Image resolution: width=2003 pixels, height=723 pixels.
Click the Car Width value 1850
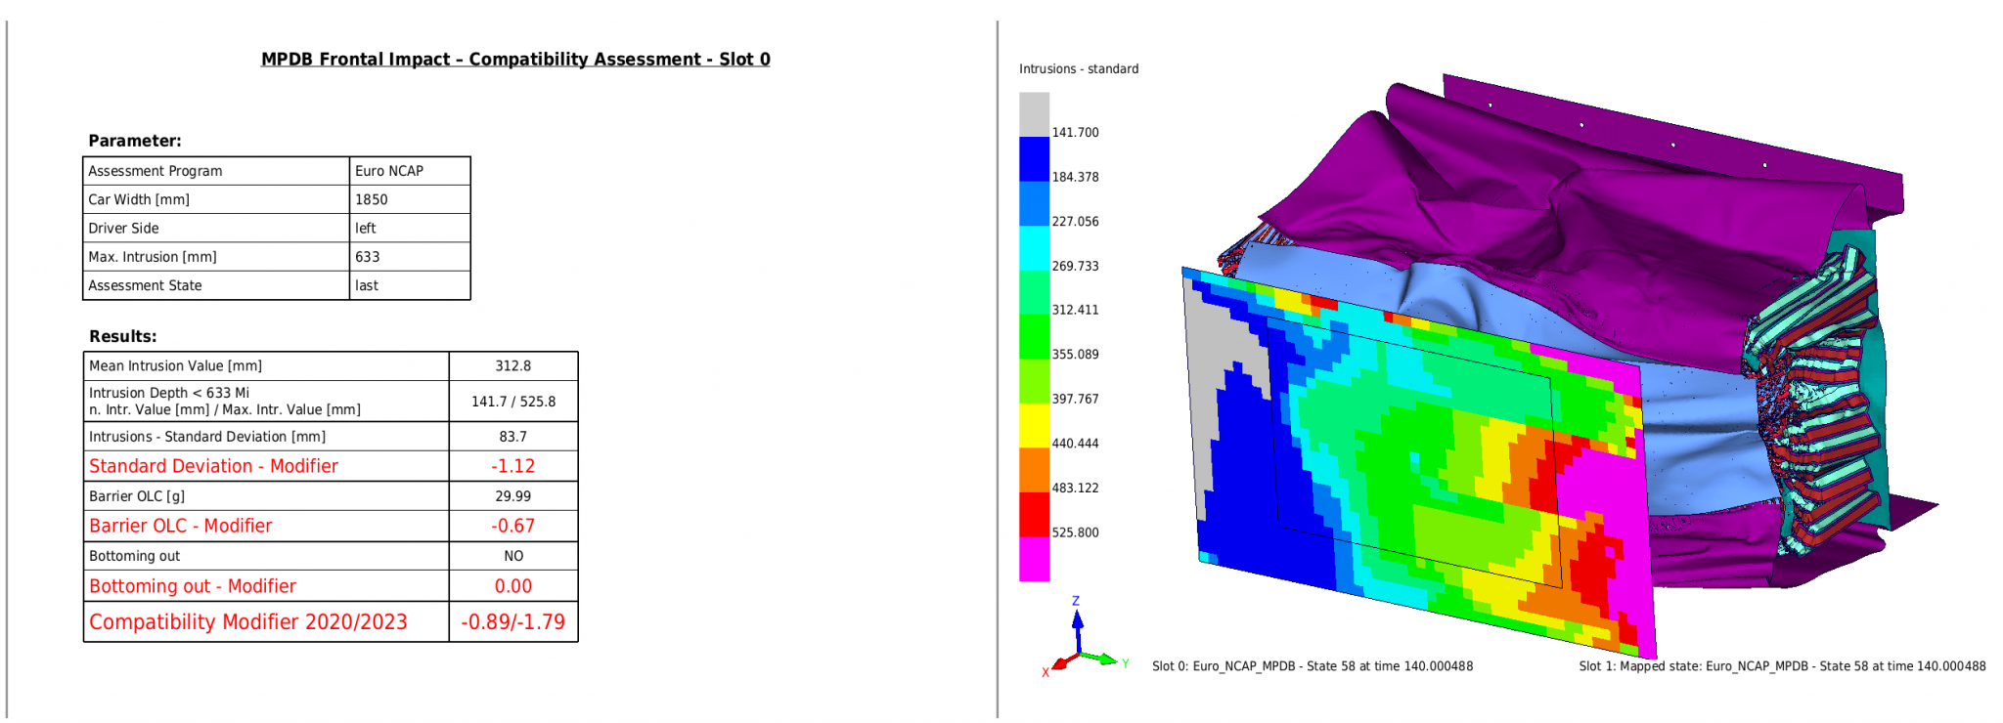coord(372,199)
